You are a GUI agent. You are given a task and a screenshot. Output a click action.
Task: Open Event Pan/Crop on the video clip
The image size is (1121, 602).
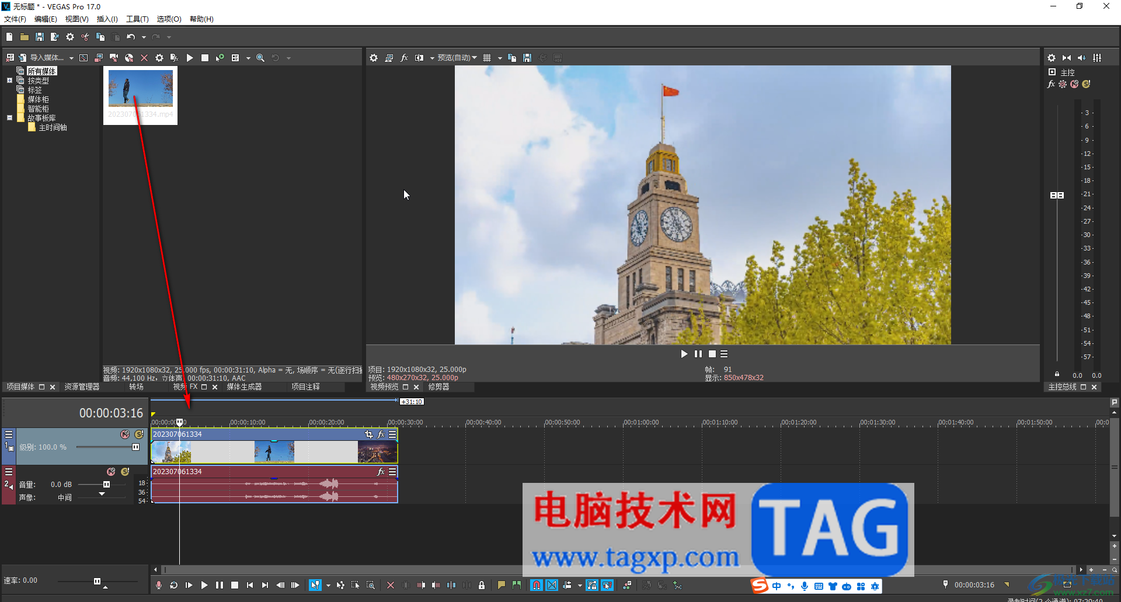coord(368,434)
